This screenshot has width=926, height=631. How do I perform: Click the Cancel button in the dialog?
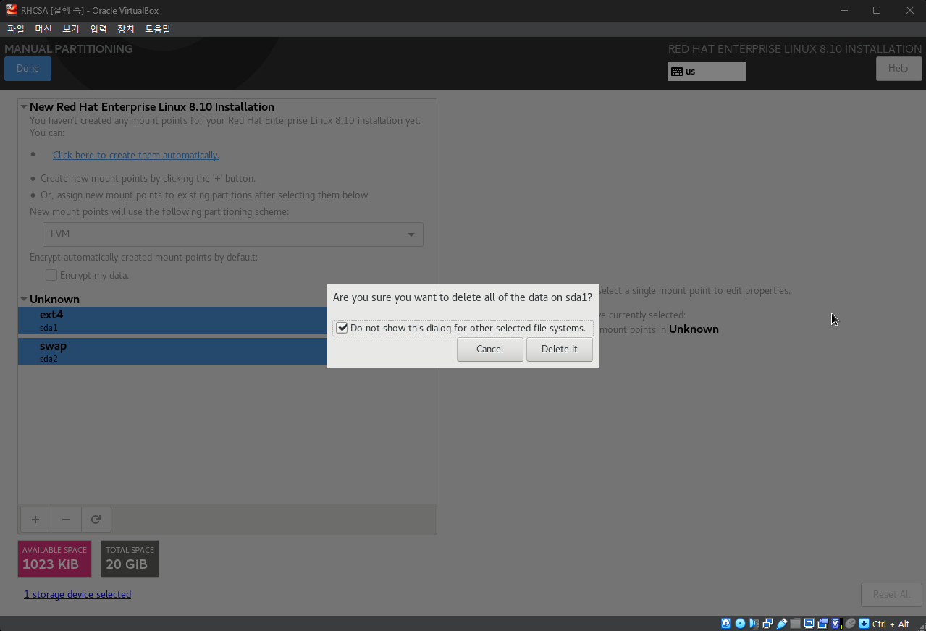pos(489,349)
